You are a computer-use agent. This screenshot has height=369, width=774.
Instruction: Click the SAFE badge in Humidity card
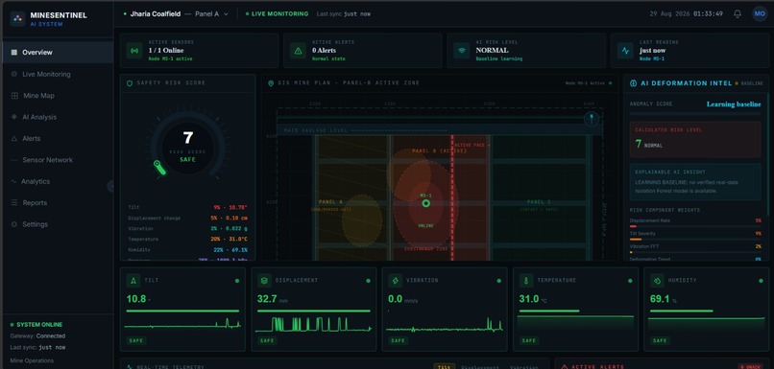(x=659, y=340)
